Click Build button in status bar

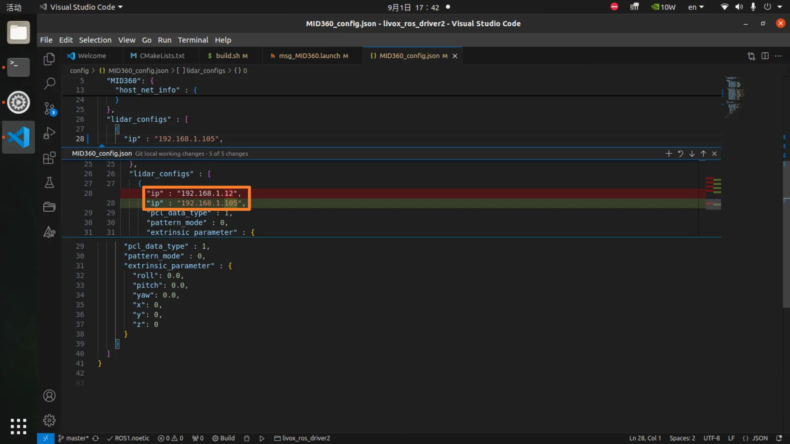[223, 438]
